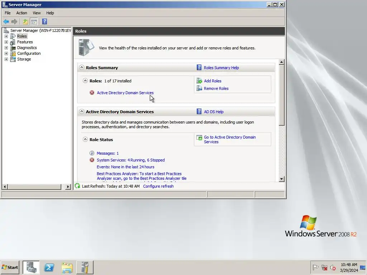Click the vertical scrollbar down arrow

click(x=282, y=179)
